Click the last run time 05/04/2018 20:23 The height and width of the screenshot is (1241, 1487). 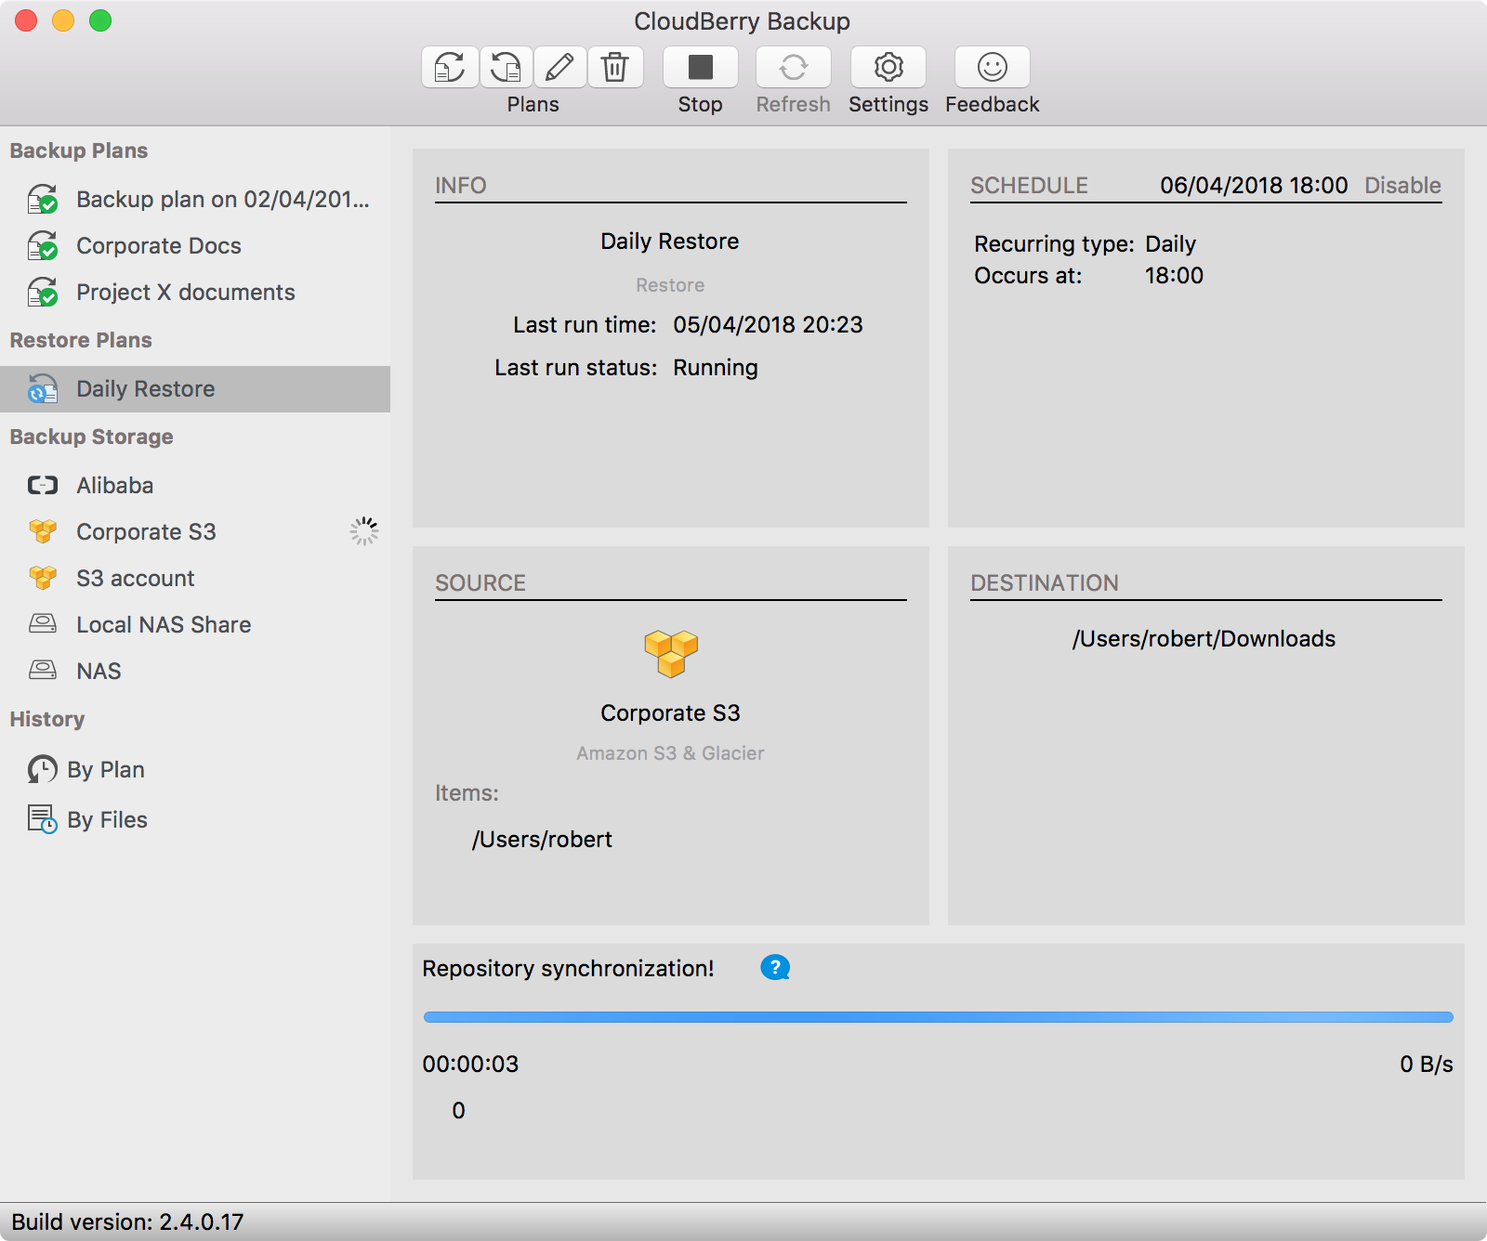(768, 324)
